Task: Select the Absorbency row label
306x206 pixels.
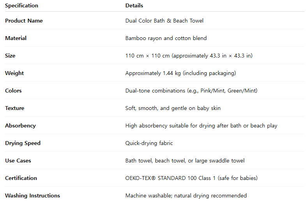Action: tap(20, 126)
